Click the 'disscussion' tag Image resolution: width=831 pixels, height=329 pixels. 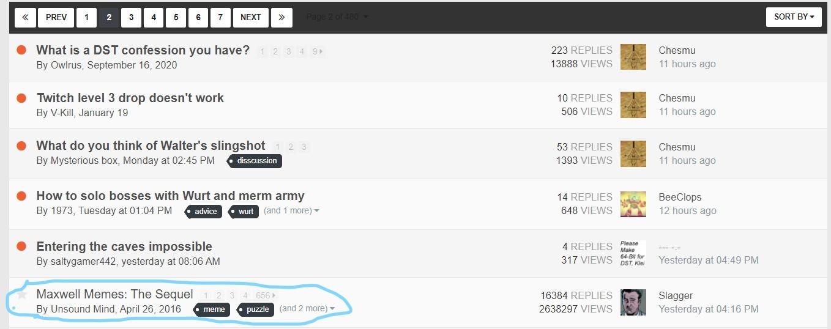(x=255, y=161)
